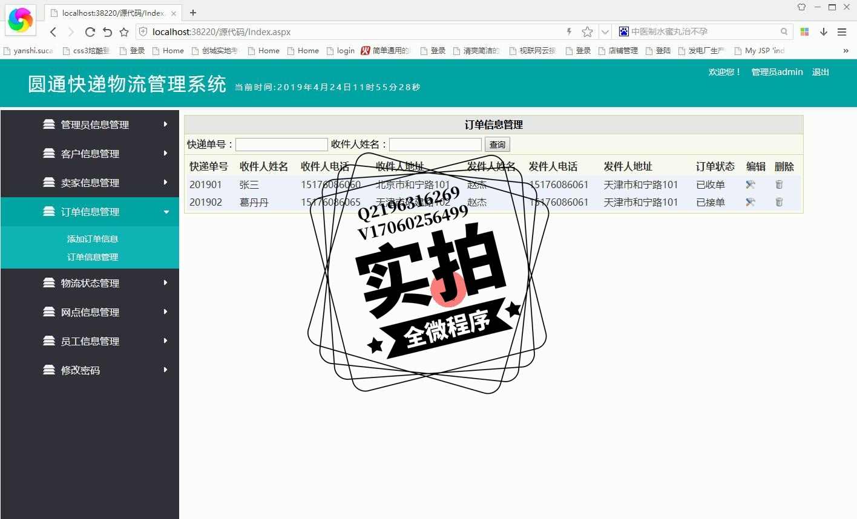
Task: Click the browser address bar URL
Action: 222,32
